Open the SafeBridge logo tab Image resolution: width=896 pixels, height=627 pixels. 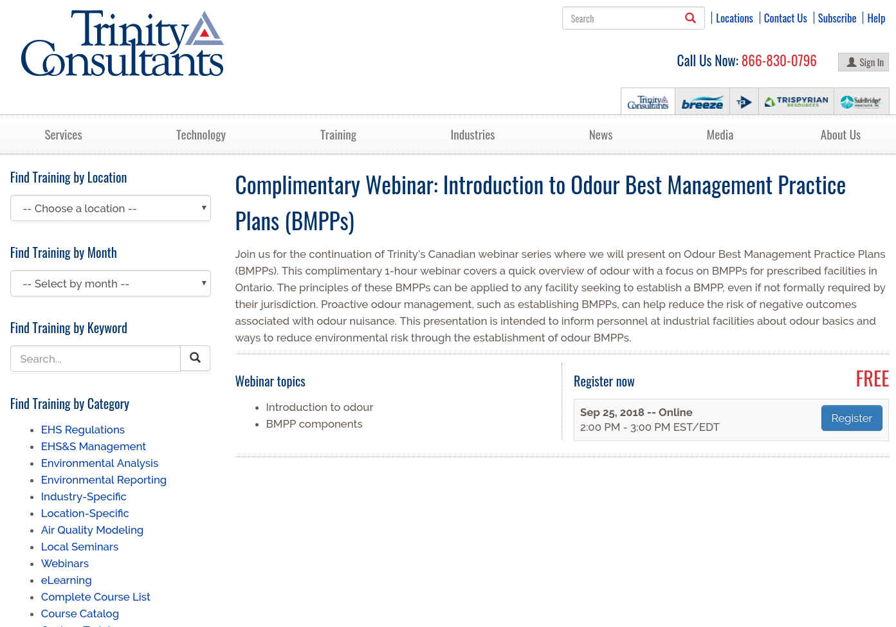(x=861, y=102)
